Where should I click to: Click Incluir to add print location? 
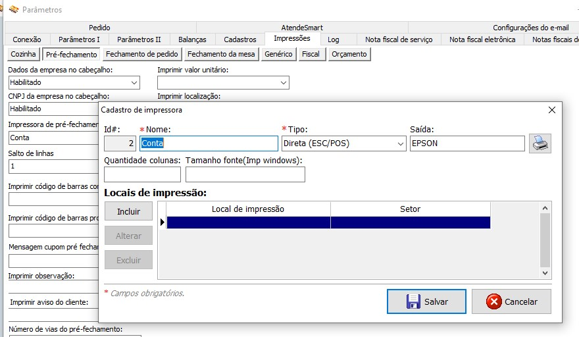(128, 211)
